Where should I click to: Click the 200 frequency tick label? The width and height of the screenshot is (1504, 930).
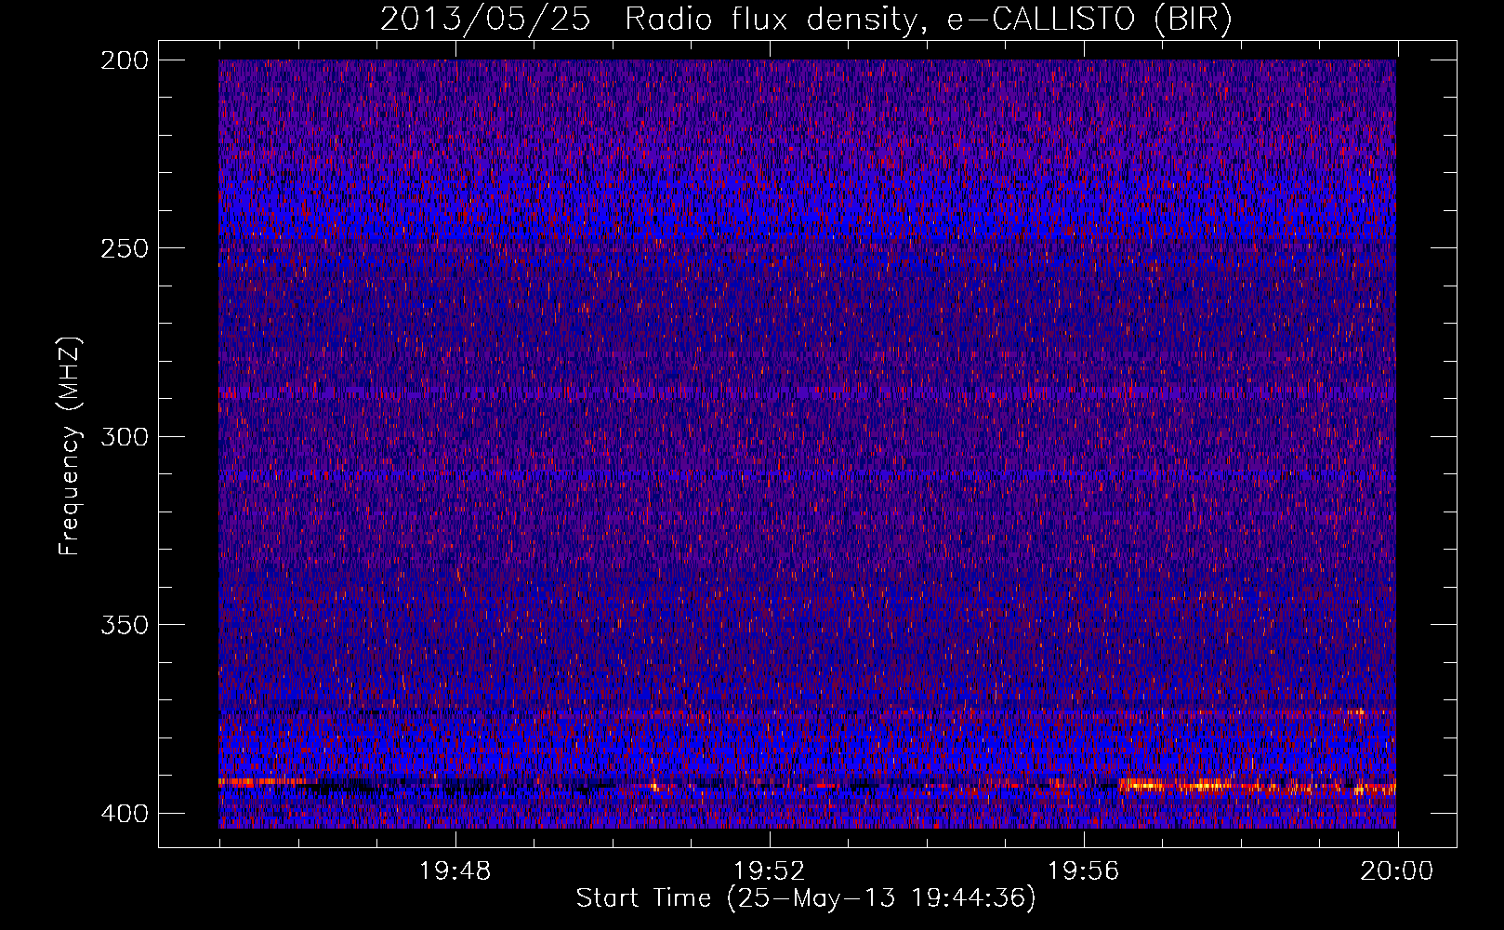click(124, 60)
